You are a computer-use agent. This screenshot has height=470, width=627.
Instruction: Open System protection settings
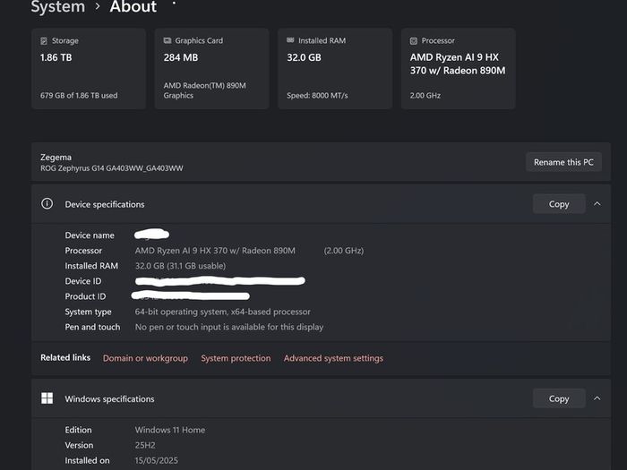point(236,358)
